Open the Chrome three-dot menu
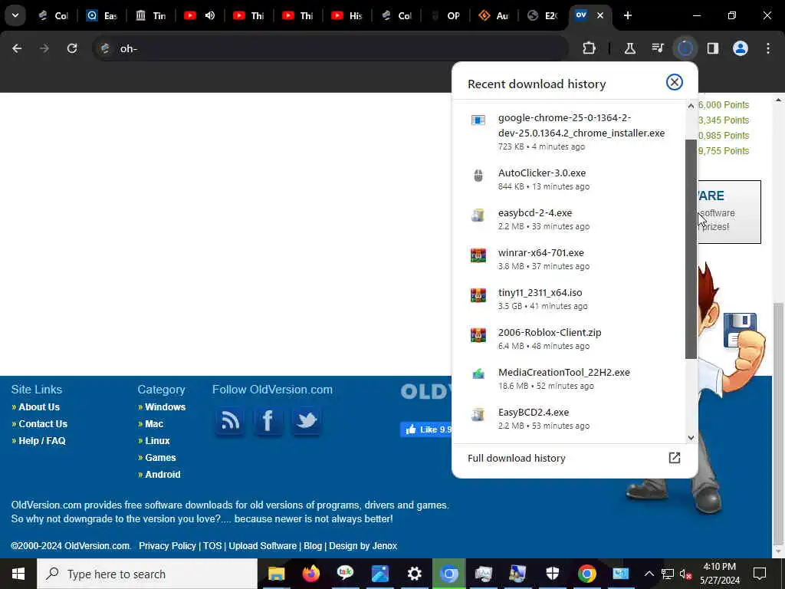 (x=767, y=48)
